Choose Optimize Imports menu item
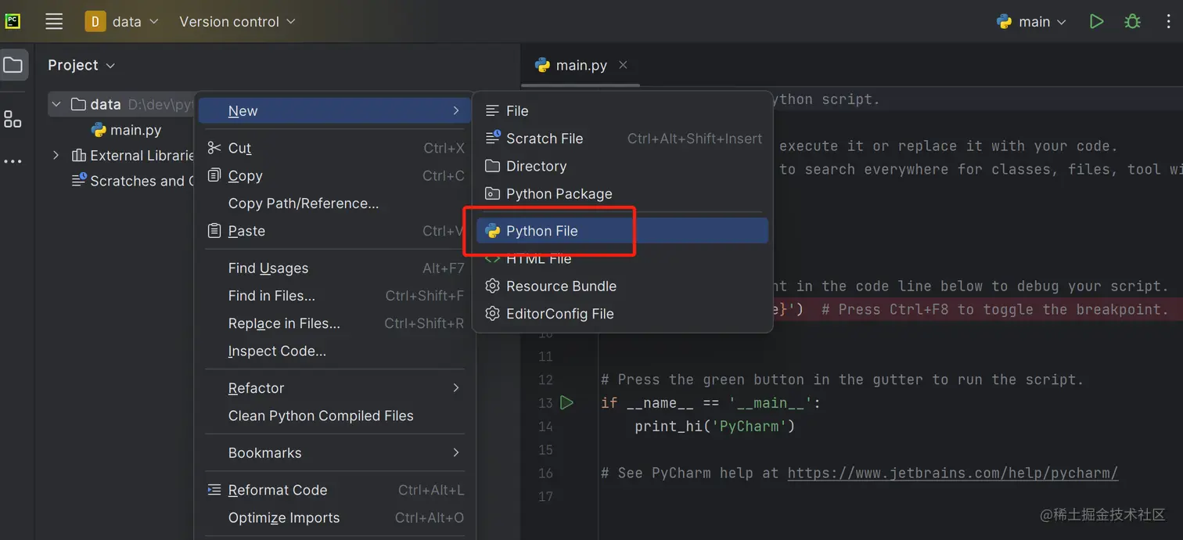Screen dimensions: 1183x540 [334, 517]
